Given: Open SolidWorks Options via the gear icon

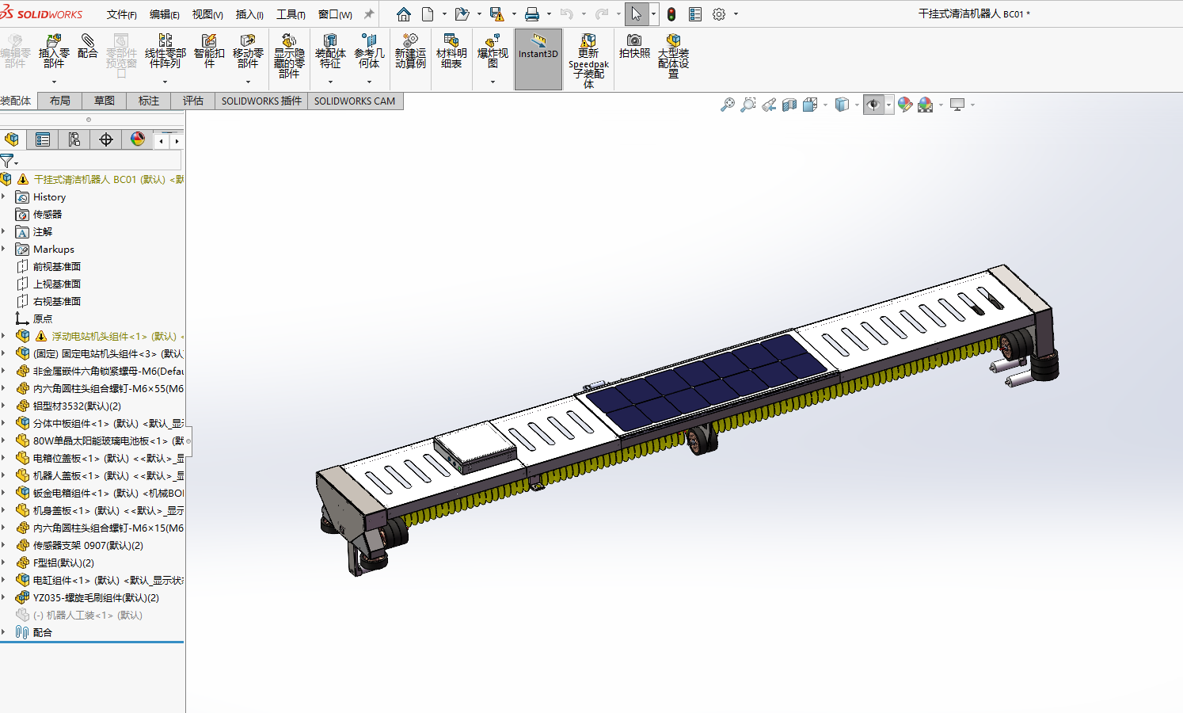Looking at the screenshot, I should (x=719, y=14).
